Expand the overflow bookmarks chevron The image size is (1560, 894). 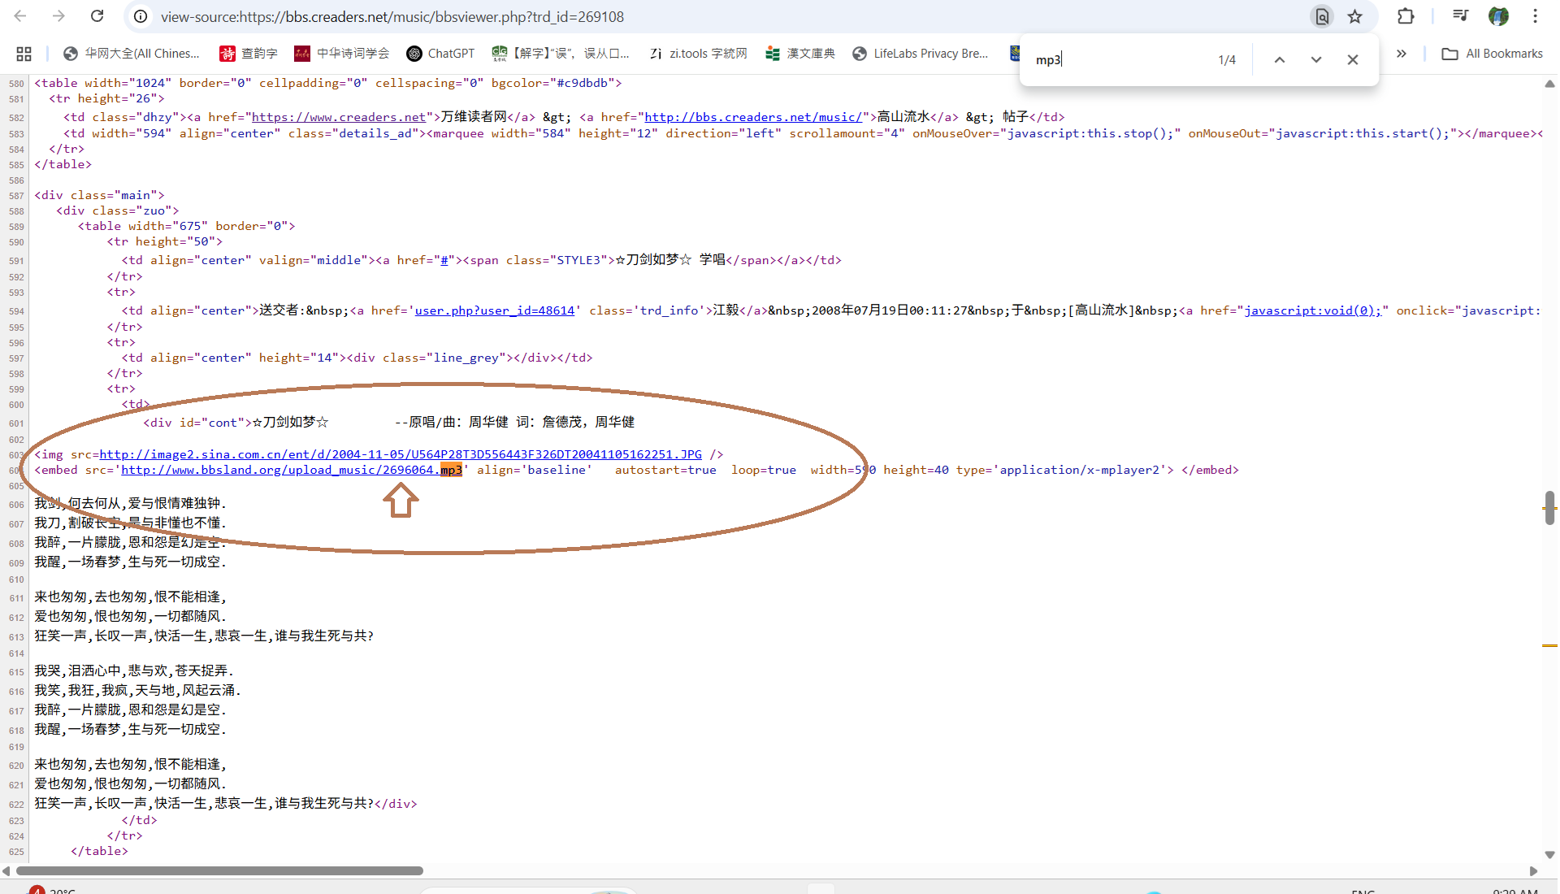[x=1402, y=53]
